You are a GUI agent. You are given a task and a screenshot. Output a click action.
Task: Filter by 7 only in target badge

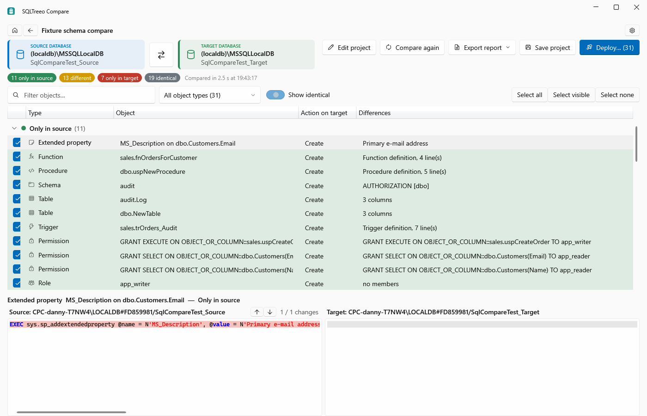(120, 78)
